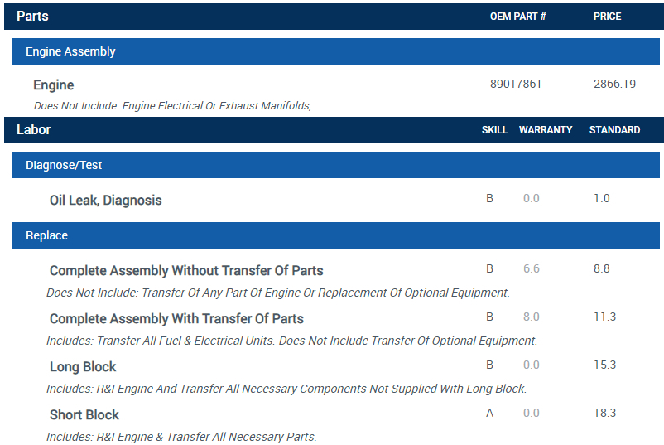Click the STANDARD column header
Viewport: 664px width, 445px height.
614,130
